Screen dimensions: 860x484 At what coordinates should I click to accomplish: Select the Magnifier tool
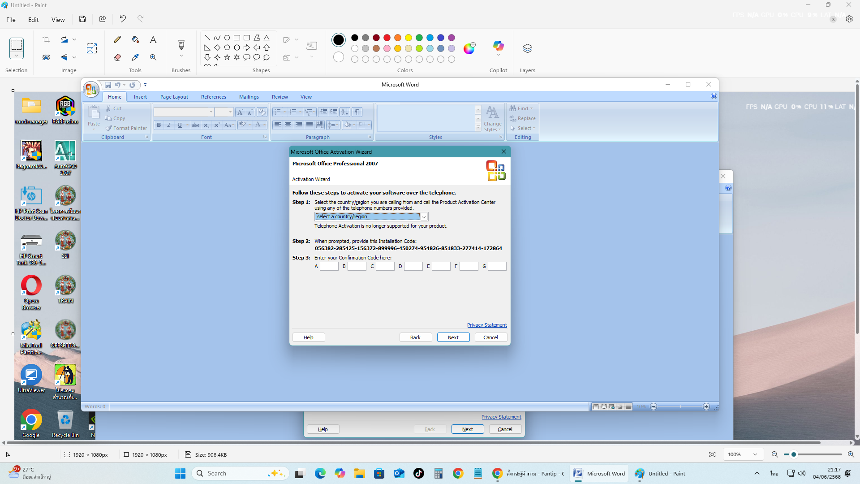click(x=153, y=57)
